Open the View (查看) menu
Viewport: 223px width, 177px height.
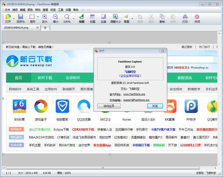click(45, 10)
